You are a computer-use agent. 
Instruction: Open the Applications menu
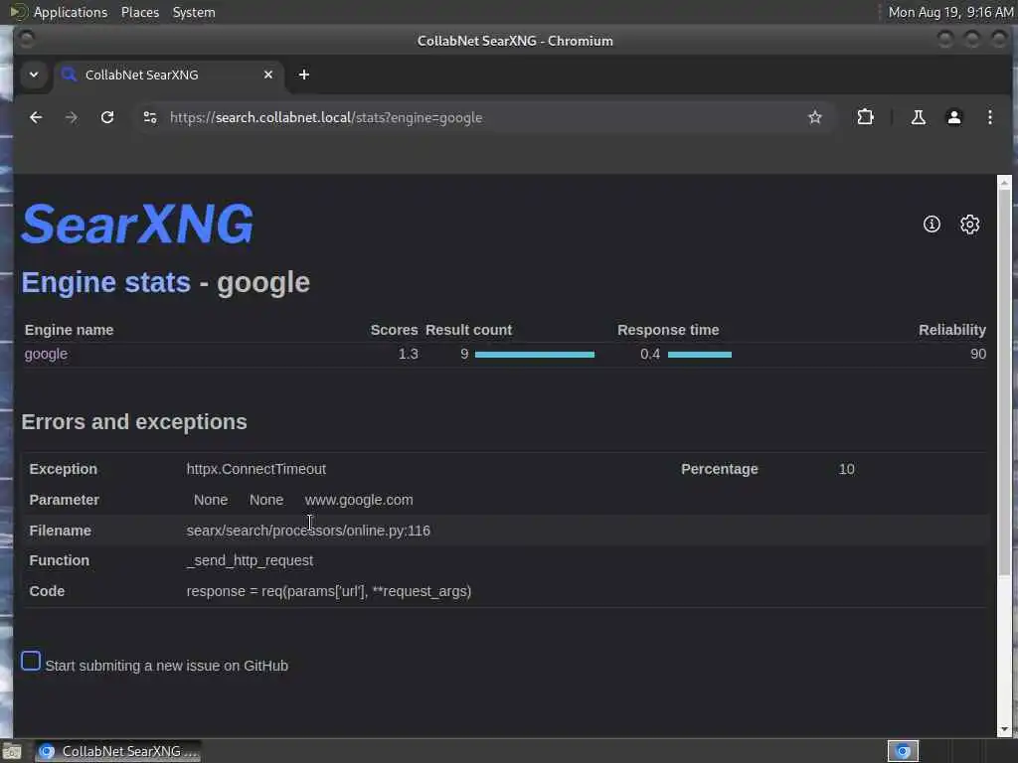click(x=71, y=12)
